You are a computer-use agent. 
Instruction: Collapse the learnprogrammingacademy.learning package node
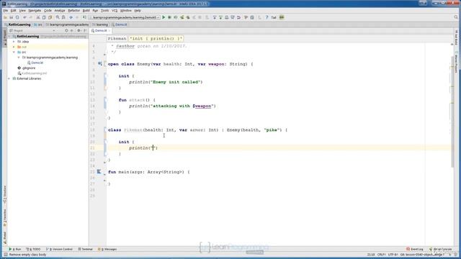19,58
